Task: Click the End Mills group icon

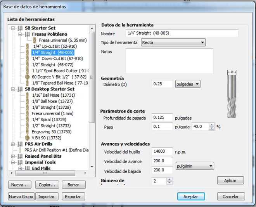Action: 27,168
